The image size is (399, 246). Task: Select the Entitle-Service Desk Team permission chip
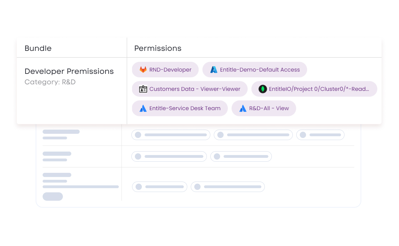point(180,108)
